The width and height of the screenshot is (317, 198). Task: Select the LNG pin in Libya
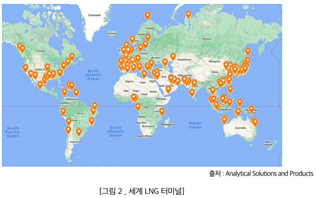coord(144,74)
